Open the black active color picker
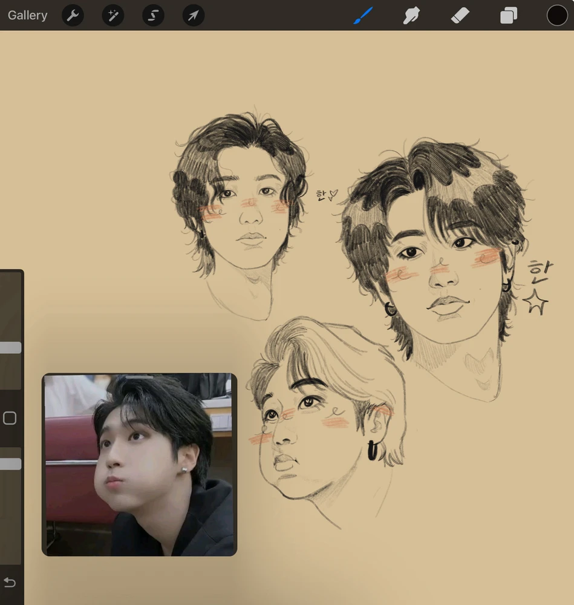This screenshot has width=574, height=605. tap(557, 15)
